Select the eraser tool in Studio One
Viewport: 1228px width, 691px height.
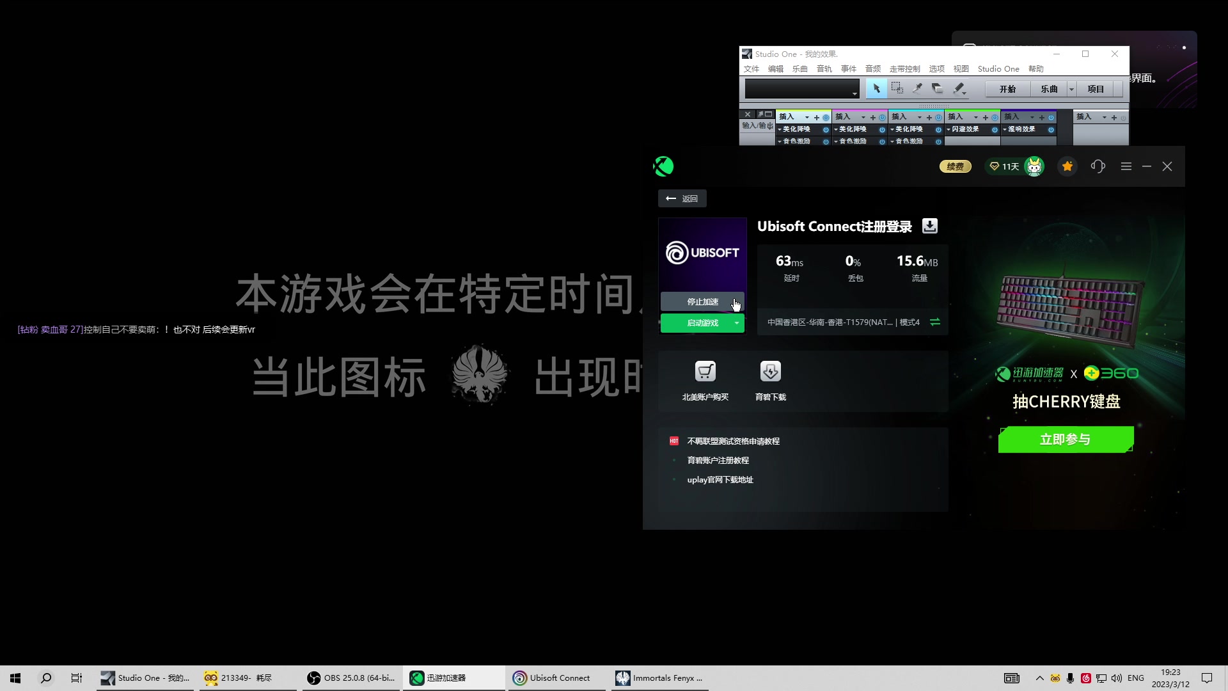[x=938, y=88]
